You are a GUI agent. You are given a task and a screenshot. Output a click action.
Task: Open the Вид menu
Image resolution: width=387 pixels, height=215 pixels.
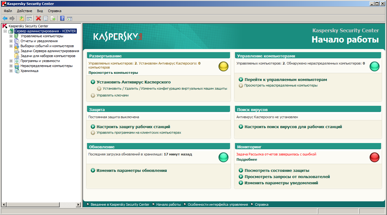point(40,11)
